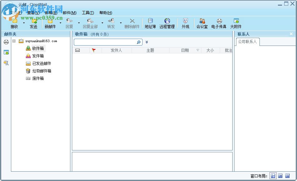This screenshot has height=181, width=297.
Task: Switch to the 公司联系人 contacts tab
Action: (247, 42)
